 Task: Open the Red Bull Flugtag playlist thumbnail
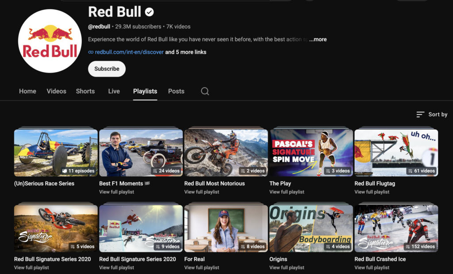(x=396, y=153)
